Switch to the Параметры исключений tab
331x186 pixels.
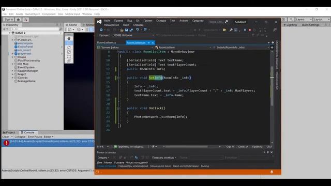tap(133, 166)
